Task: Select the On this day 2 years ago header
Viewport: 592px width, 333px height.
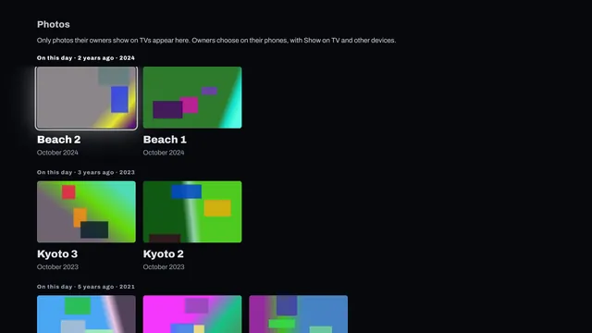Action: click(86, 57)
